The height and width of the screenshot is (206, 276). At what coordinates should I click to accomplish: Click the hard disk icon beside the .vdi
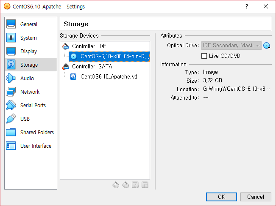pos(73,77)
